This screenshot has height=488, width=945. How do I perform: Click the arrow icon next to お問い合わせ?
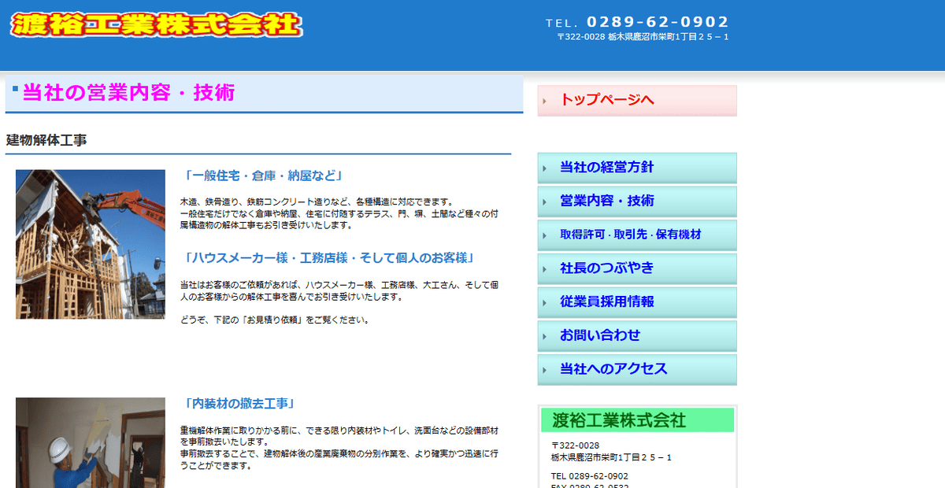543,335
